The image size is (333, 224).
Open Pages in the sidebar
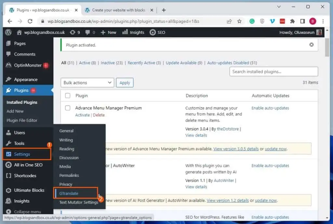[20, 43]
